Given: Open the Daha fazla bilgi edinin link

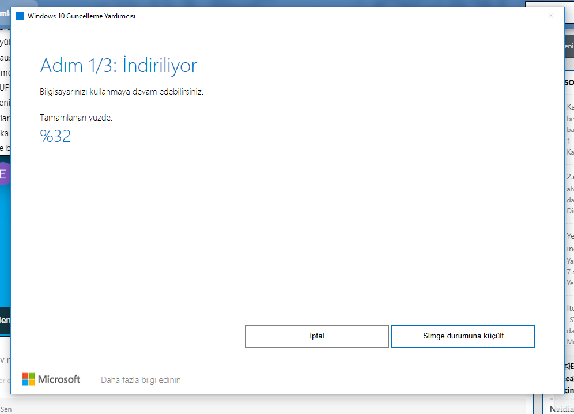Looking at the screenshot, I should 141,380.
